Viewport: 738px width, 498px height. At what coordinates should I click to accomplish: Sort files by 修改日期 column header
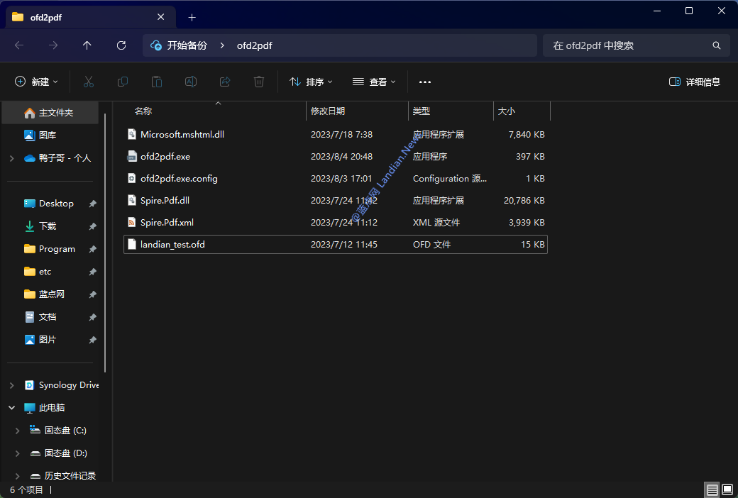coord(328,111)
